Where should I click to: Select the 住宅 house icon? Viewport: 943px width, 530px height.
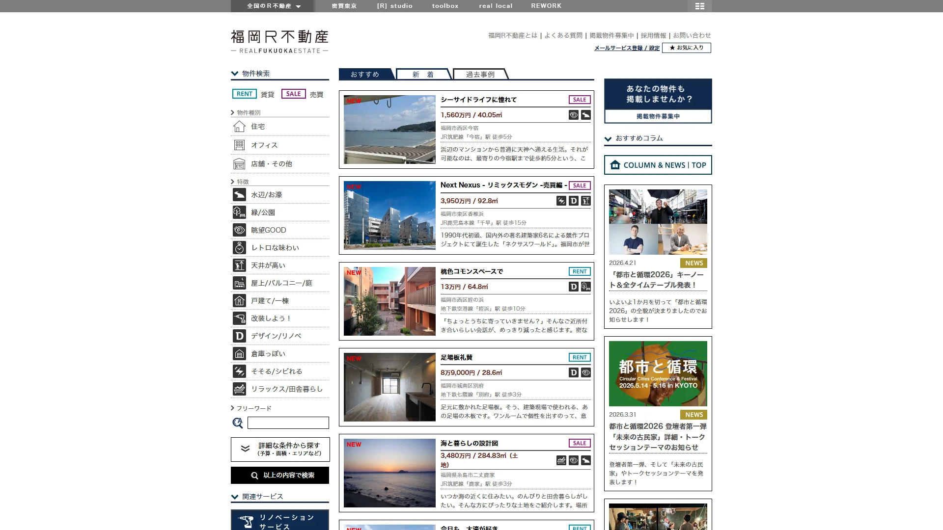coord(239,127)
